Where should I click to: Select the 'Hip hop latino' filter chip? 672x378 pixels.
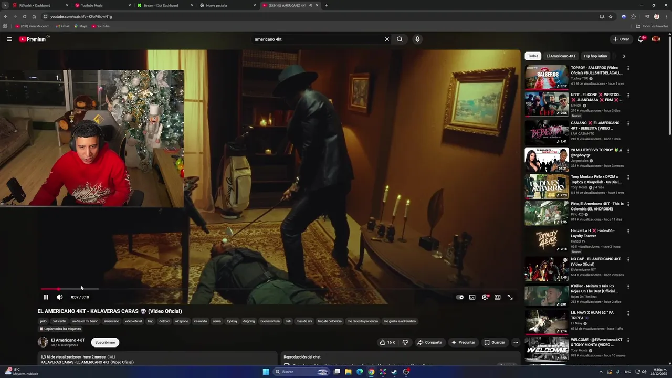click(595, 56)
